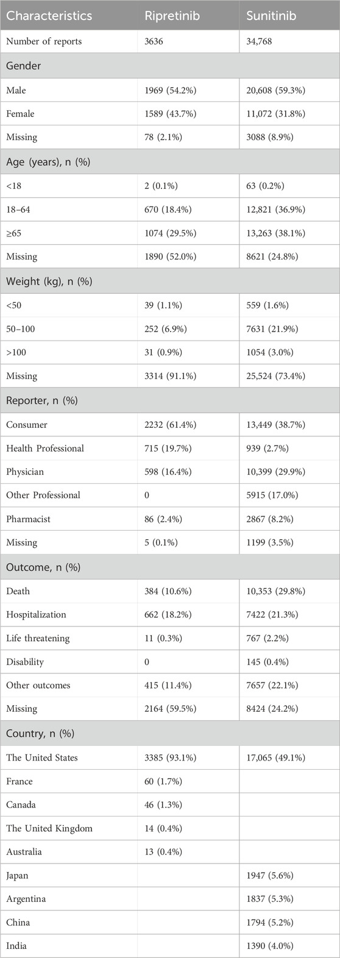Click the Age (years) section header
This screenshot has height=958, width=340.
click(170, 161)
